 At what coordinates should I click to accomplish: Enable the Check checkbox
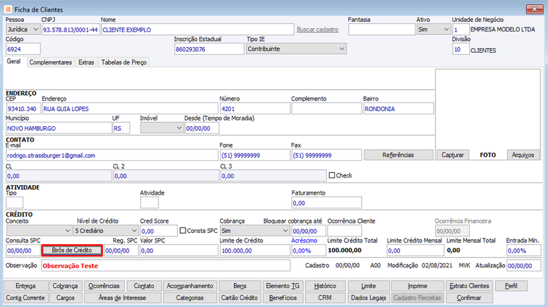(x=332, y=175)
